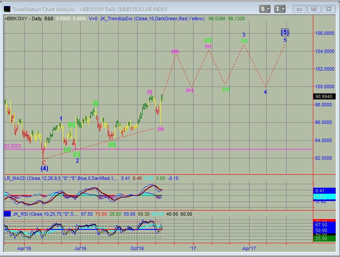Image resolution: width=340 pixels, height=257 pixels.
Task: Close the Chart Analysis window
Action: click(328, 9)
